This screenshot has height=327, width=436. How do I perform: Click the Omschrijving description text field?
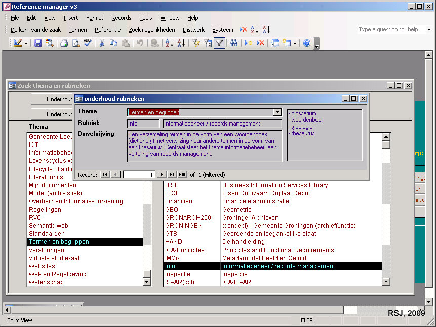(x=204, y=146)
